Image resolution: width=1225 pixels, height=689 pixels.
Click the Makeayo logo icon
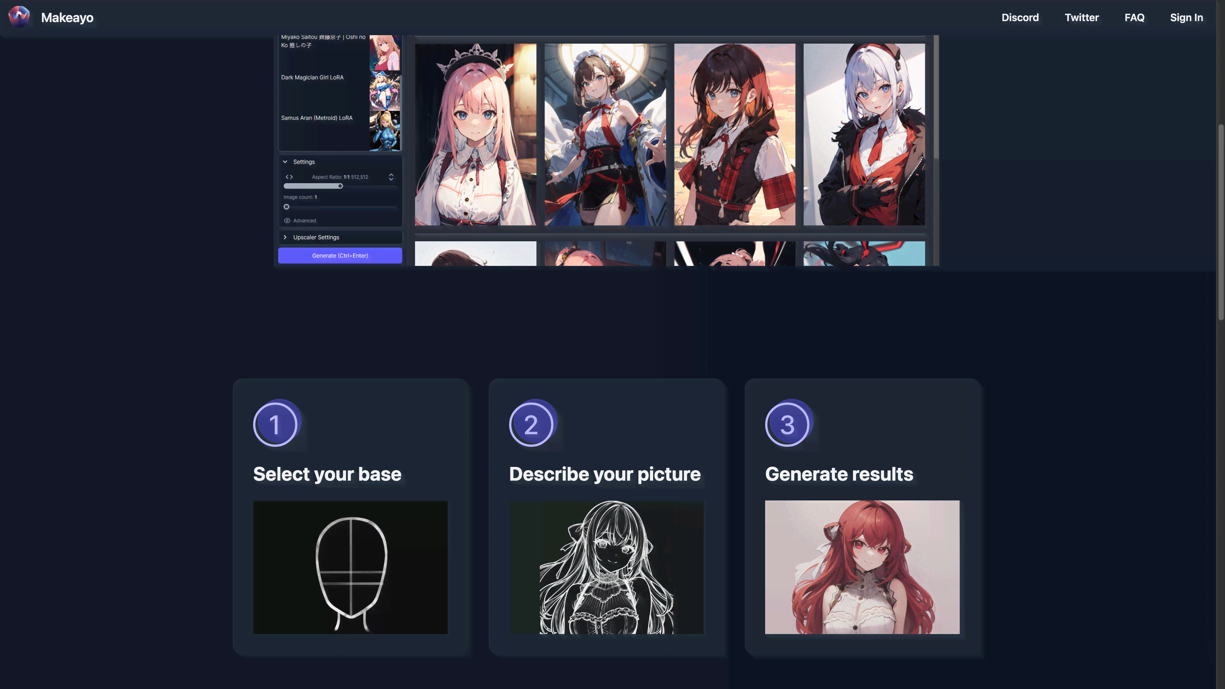[19, 17]
